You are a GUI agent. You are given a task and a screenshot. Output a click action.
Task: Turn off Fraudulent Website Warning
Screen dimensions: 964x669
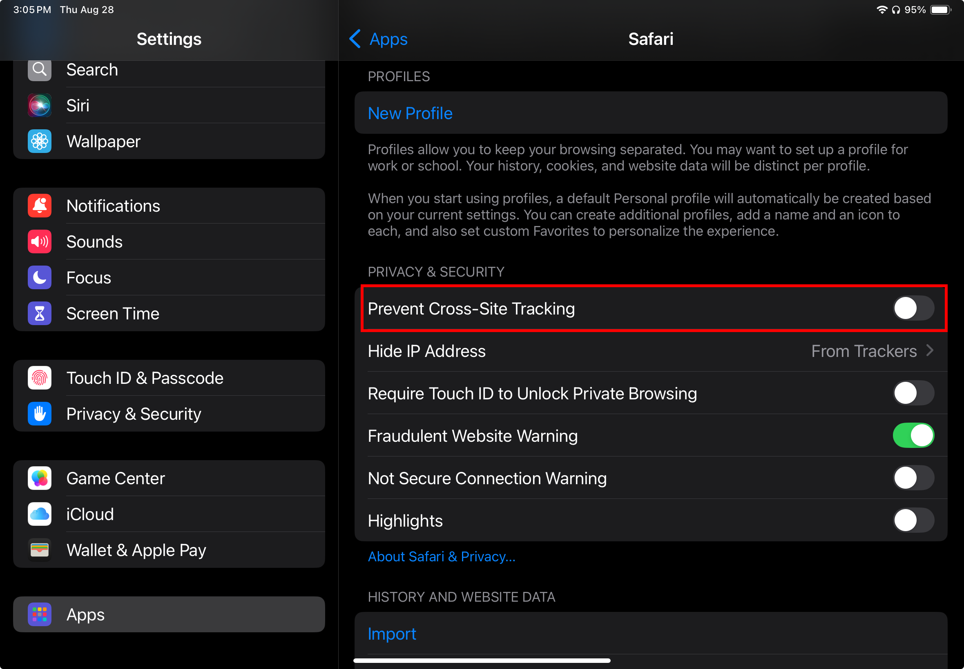coord(913,436)
